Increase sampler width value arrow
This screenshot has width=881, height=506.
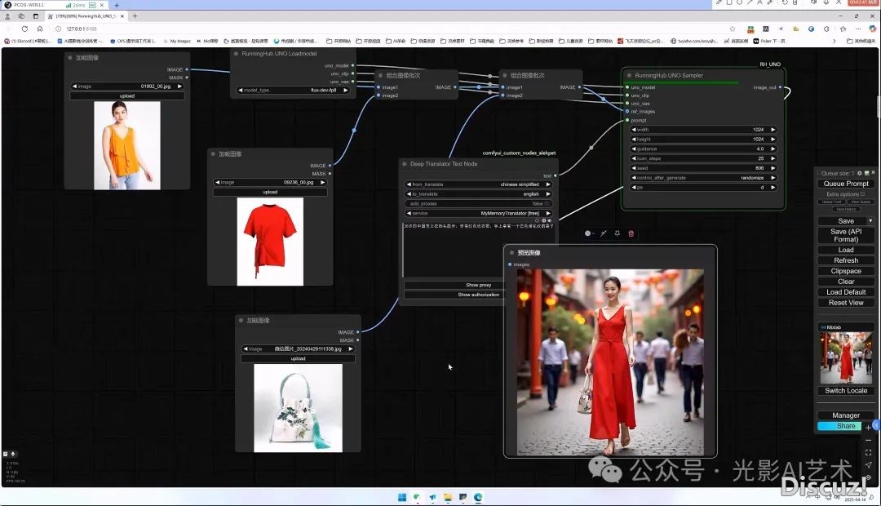[x=773, y=129]
